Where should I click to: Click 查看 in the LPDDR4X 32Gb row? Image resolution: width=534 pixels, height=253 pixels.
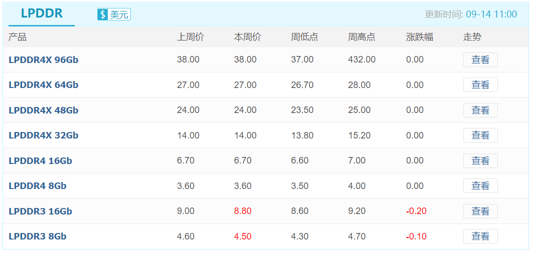480,135
